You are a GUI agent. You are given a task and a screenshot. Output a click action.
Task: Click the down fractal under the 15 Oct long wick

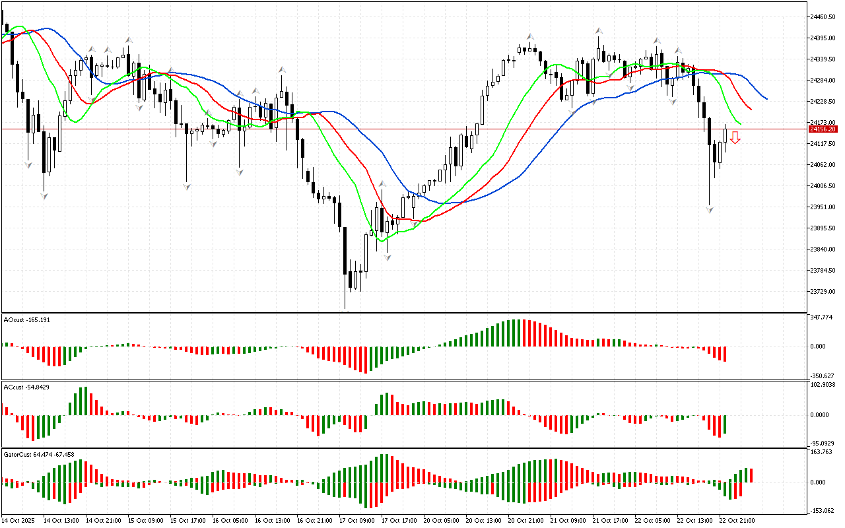click(187, 187)
